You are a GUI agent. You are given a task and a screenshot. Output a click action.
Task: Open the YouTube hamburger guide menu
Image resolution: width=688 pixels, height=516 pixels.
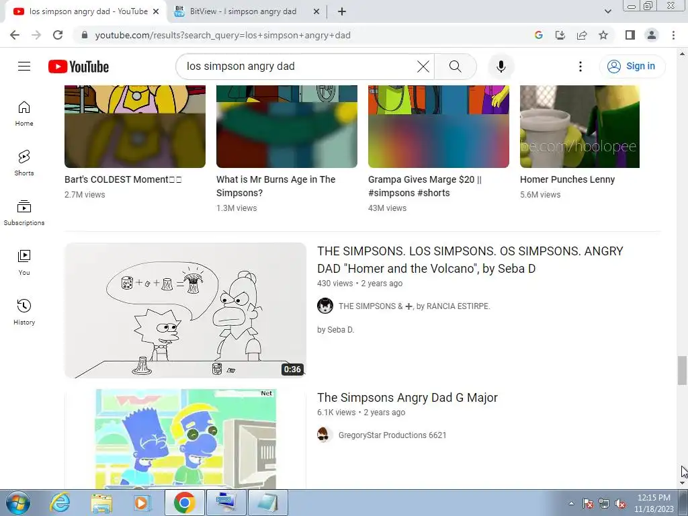tap(24, 67)
